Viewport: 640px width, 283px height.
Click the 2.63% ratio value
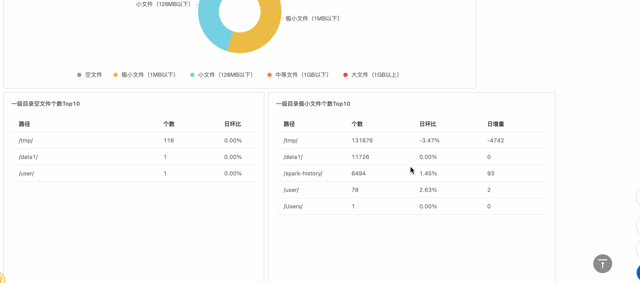click(428, 190)
